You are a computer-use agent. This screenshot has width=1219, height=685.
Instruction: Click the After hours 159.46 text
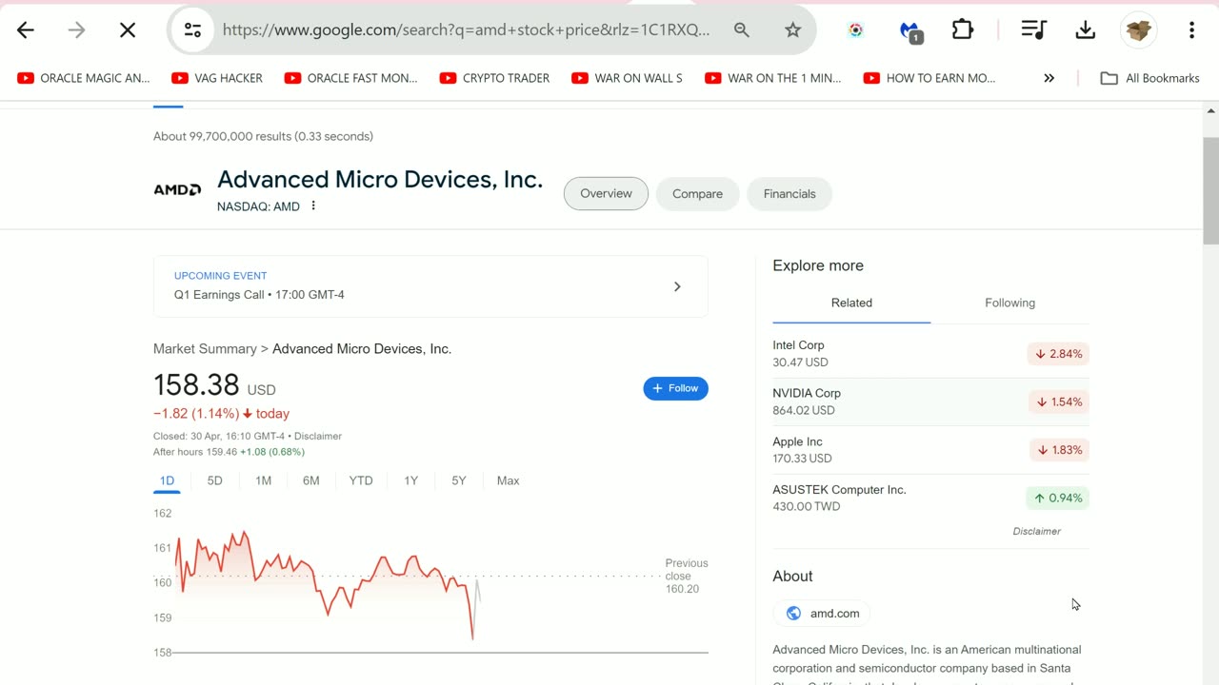click(194, 452)
